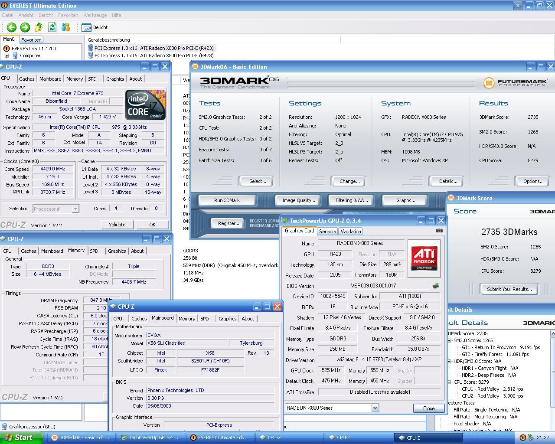Screen dimensions: 555x444
Task: Select 'CPU2 - Red Valley' result row
Action: (x=492, y=396)
